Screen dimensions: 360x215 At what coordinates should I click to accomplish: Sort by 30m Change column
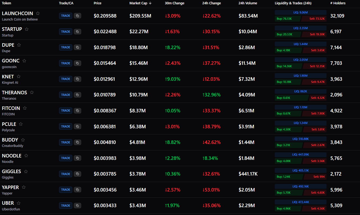(174, 3)
